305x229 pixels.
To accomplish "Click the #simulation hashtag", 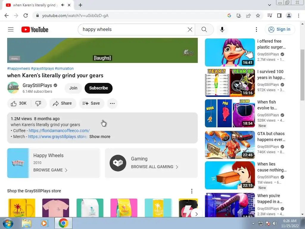I will (x=64, y=69).
